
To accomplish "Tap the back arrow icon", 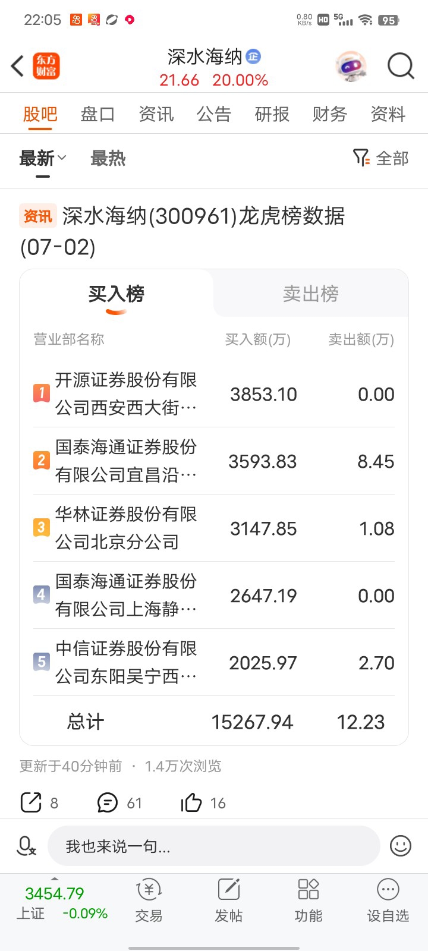I will [x=18, y=66].
